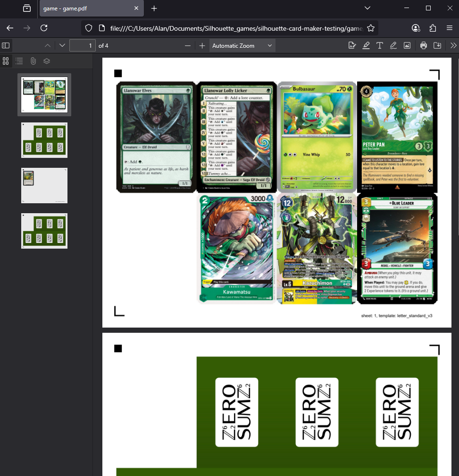459x476 pixels.
Task: Expand the PDF secondary tools menu
Action: [453, 45]
